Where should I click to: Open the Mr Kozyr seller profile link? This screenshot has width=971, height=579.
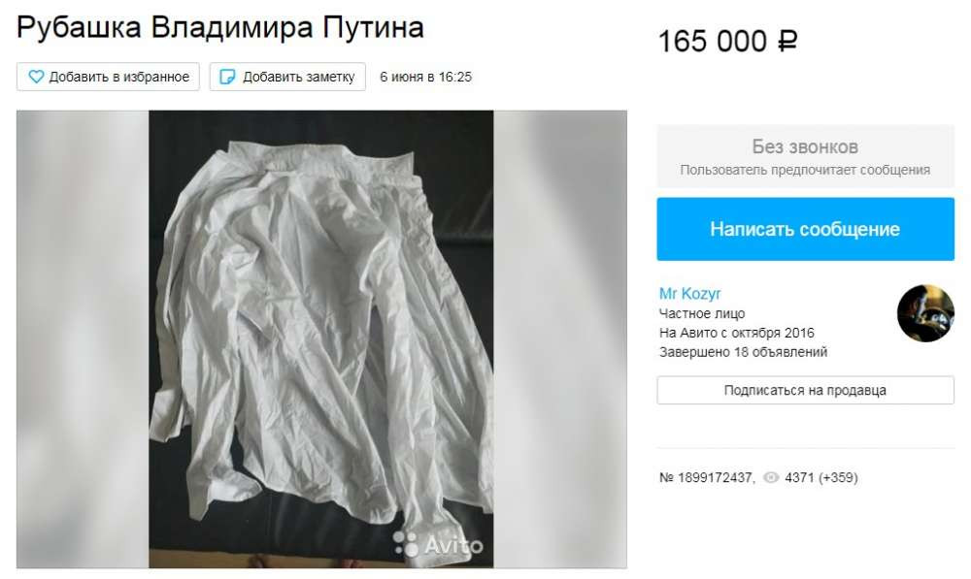[x=689, y=293]
